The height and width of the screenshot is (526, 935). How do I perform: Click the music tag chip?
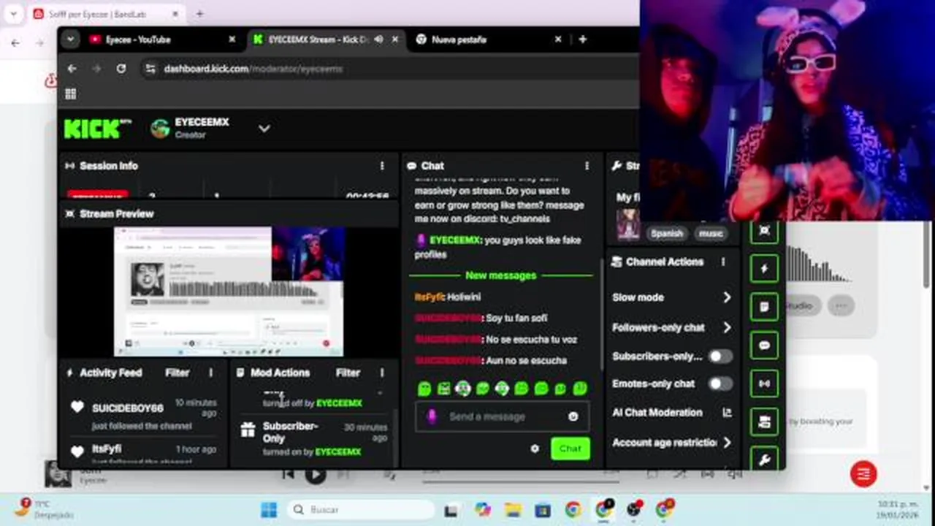point(710,233)
